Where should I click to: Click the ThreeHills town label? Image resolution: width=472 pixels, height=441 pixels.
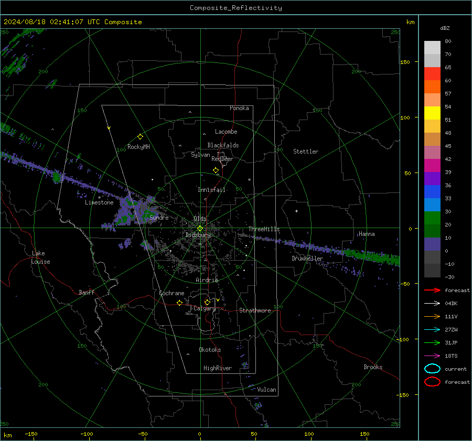click(x=264, y=229)
